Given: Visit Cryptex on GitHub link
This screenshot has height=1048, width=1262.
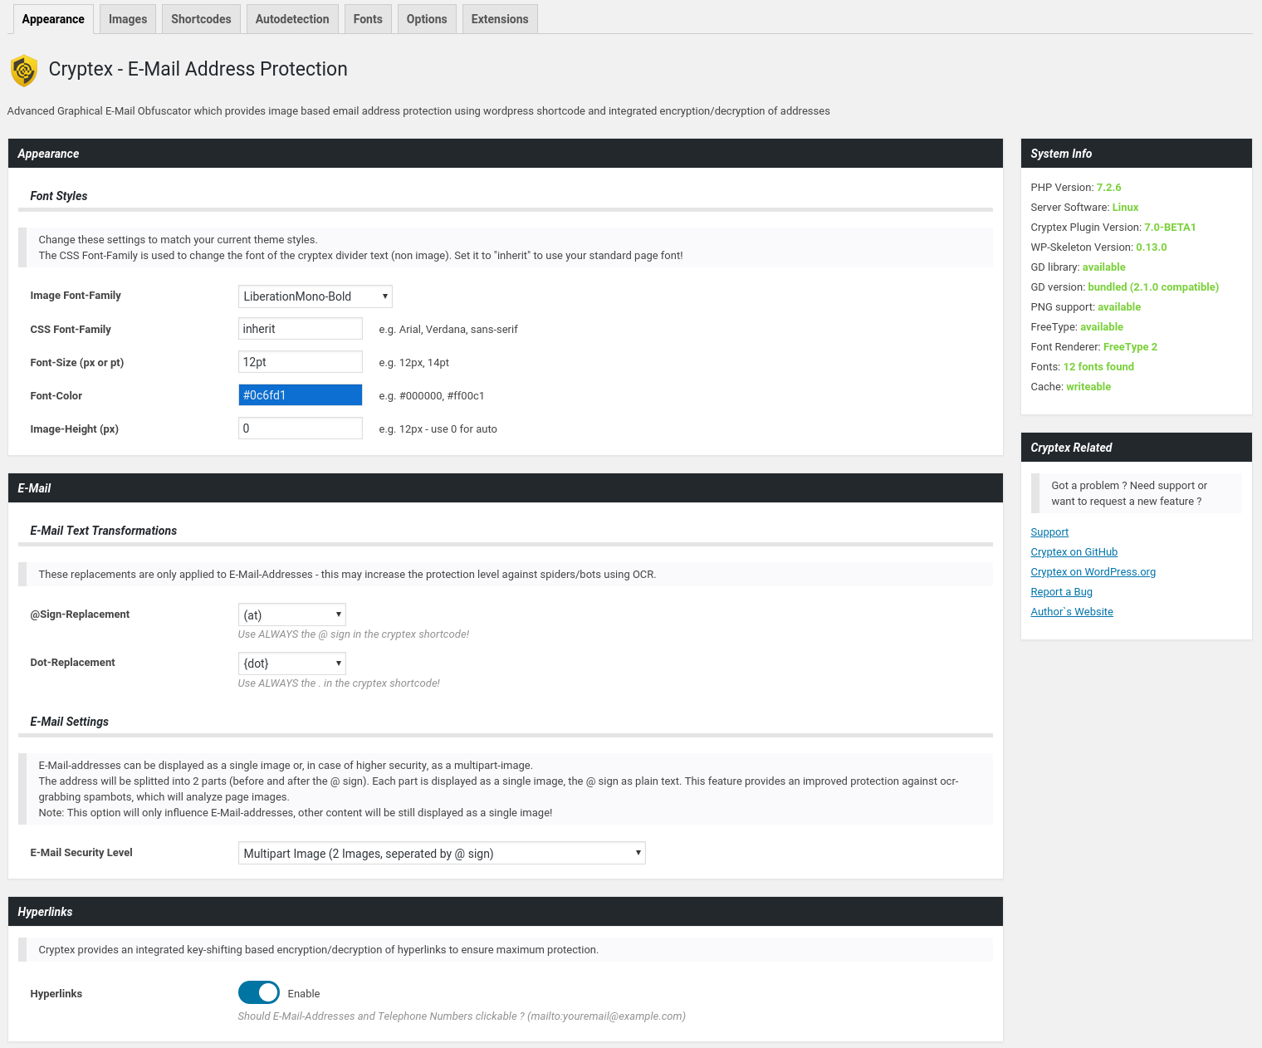Looking at the screenshot, I should coord(1074,552).
